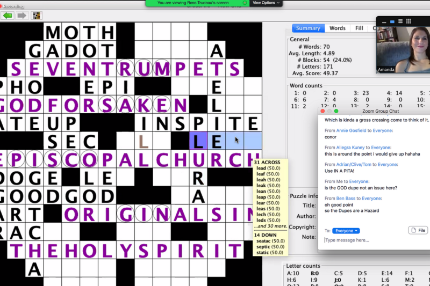430x286 pixels.
Task: Close the Zoom Group Chat window
Action: click(x=322, y=111)
